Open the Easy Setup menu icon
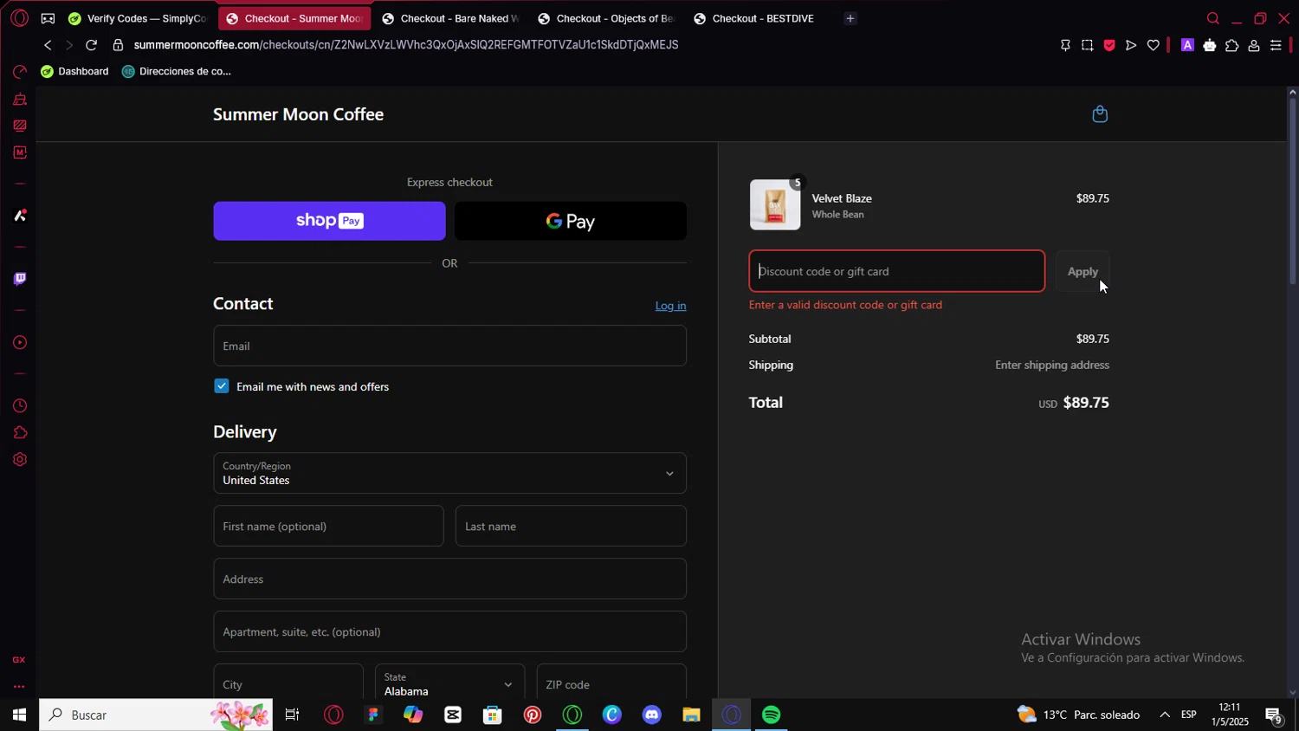This screenshot has height=731, width=1299. tap(1276, 46)
